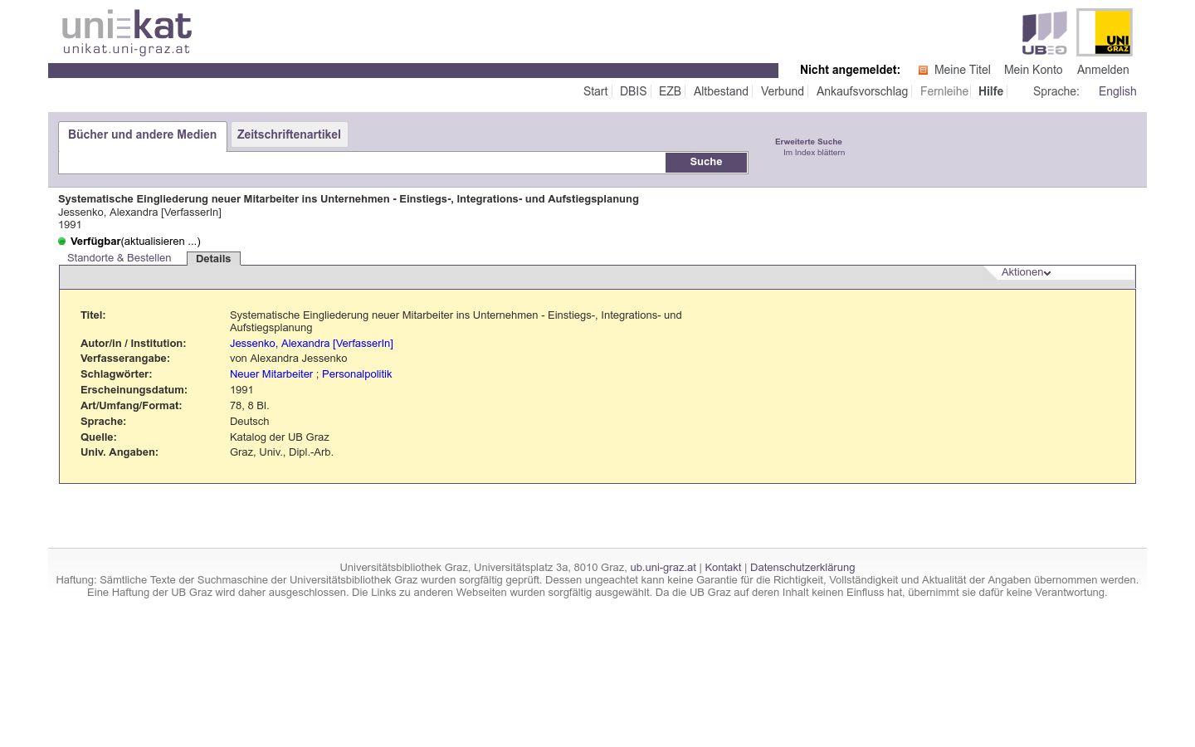This screenshot has width=1195, height=747.
Task: Open Im Index blättern
Action: (814, 153)
